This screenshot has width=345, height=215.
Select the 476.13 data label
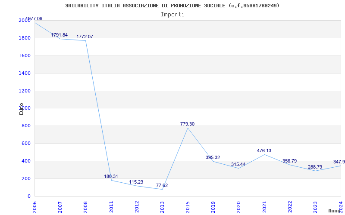pyautogui.click(x=264, y=150)
